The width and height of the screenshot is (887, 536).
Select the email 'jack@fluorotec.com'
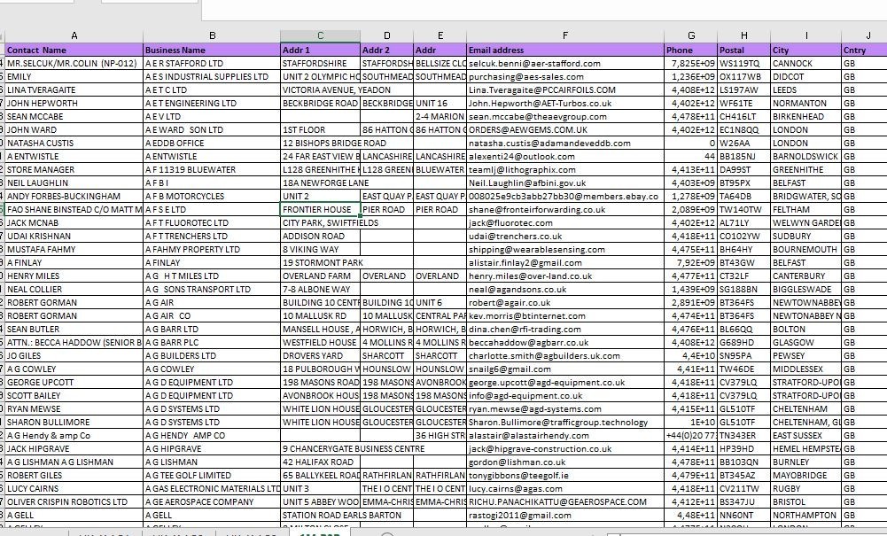pos(565,222)
